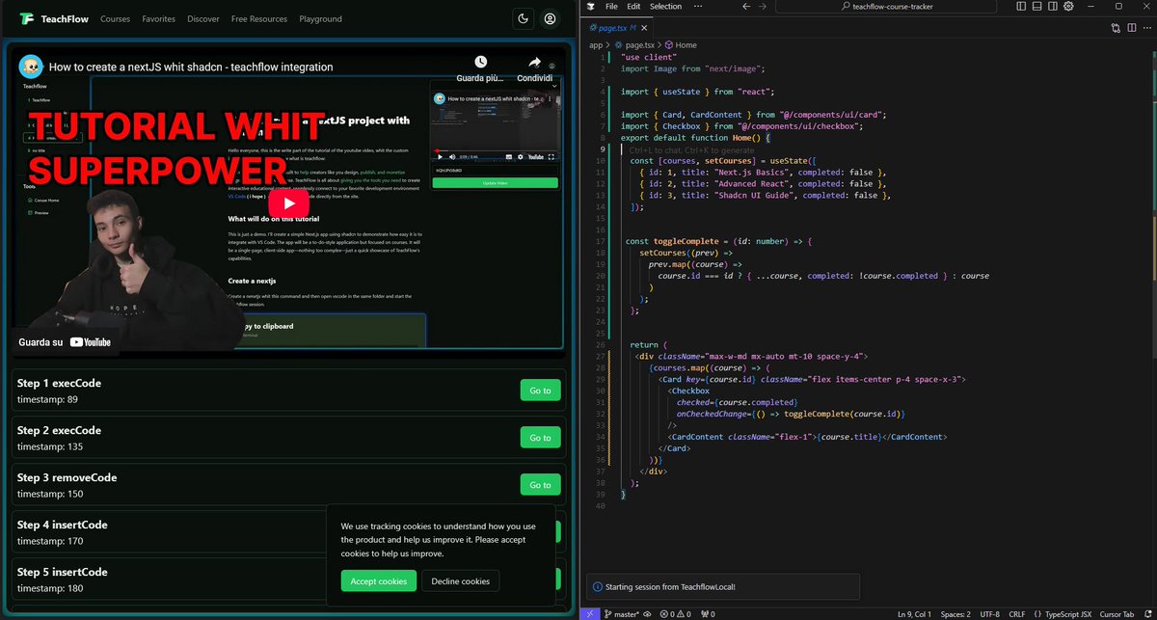Play the YouTube video with the red button

click(288, 204)
